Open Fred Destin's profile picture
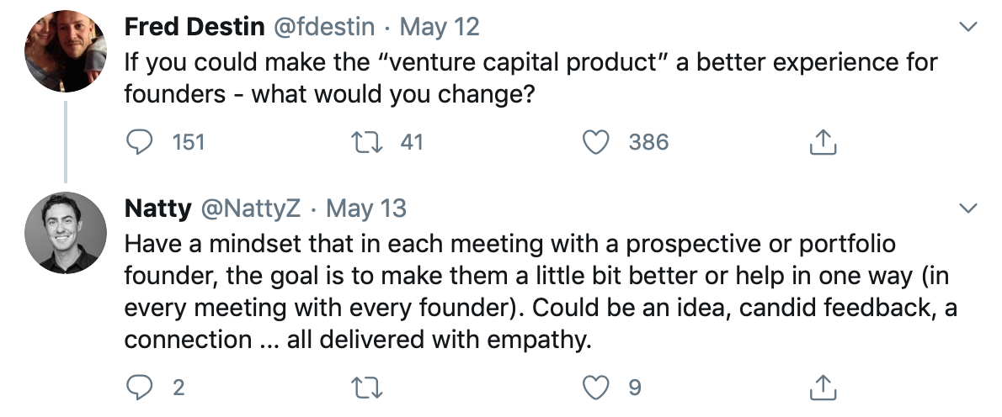1002x417 pixels. click(x=66, y=50)
